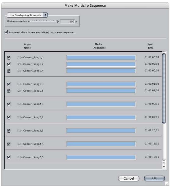Image resolution: width=170 pixels, height=186 pixels.
Task: Uncheck the Concert_Song2_4 angle checkbox
Action: pyautogui.click(x=9, y=144)
